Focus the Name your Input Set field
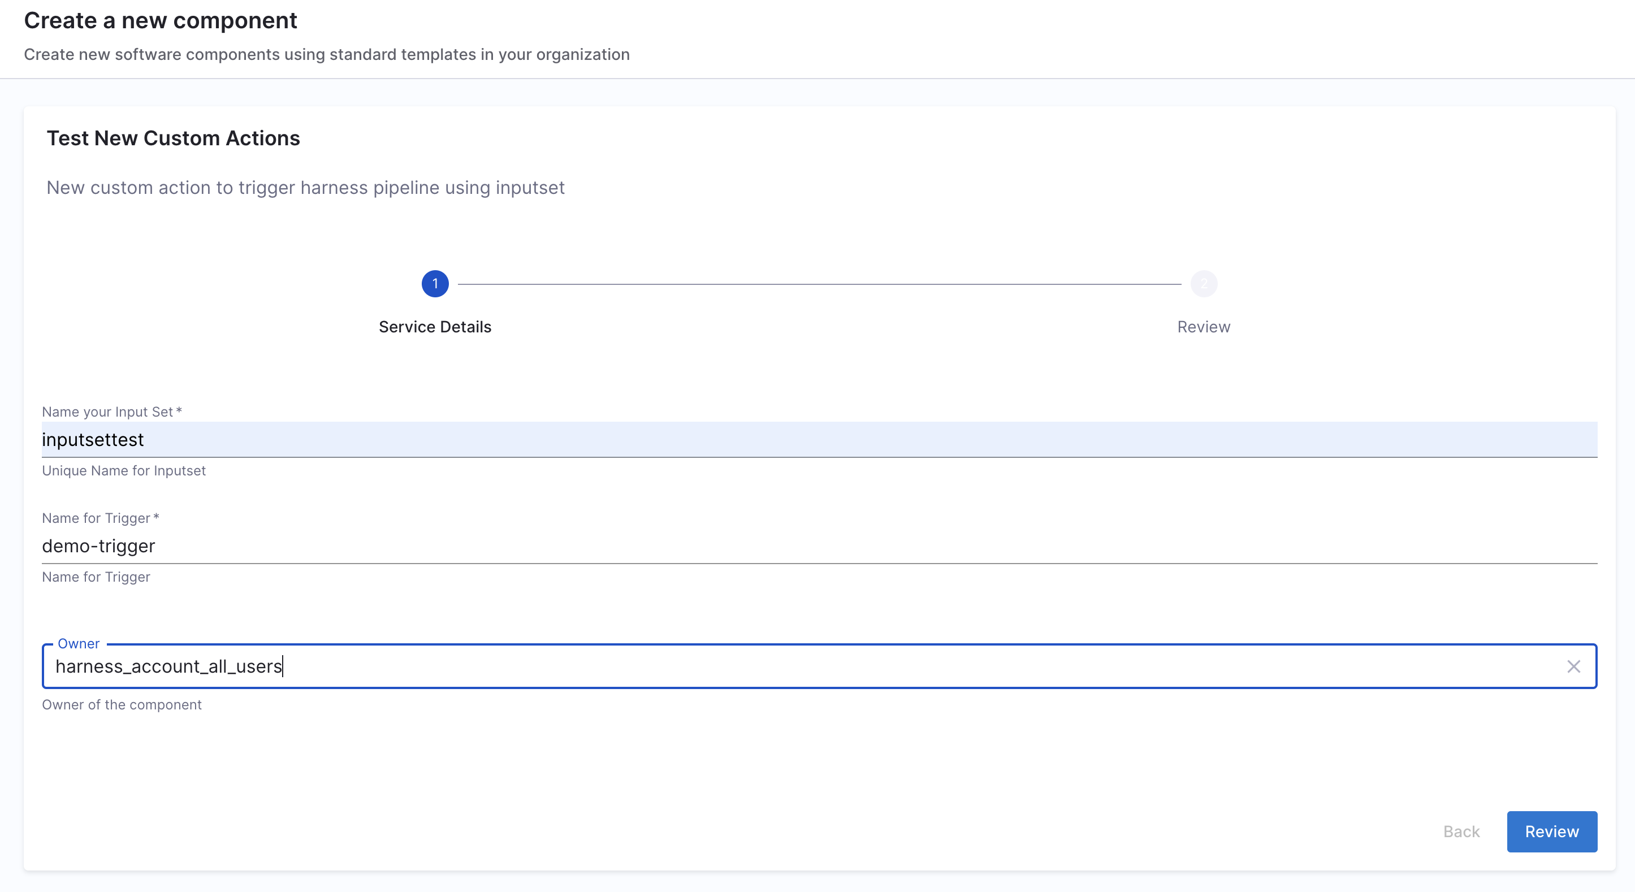This screenshot has width=1635, height=892. click(819, 440)
